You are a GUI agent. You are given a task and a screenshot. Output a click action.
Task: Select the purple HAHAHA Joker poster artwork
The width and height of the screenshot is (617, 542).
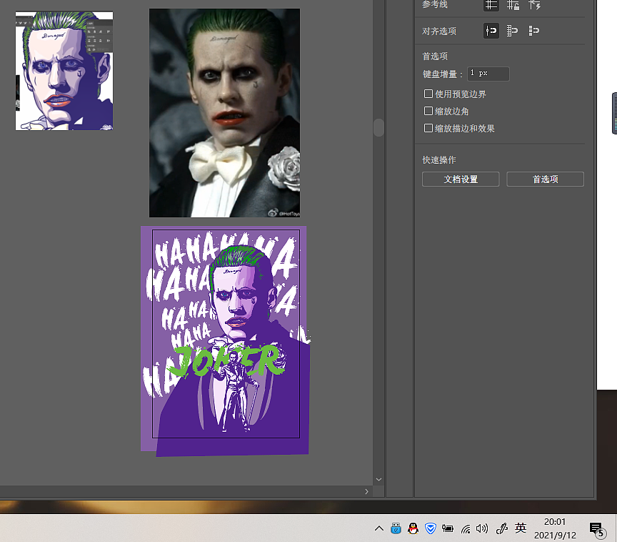coord(226,341)
